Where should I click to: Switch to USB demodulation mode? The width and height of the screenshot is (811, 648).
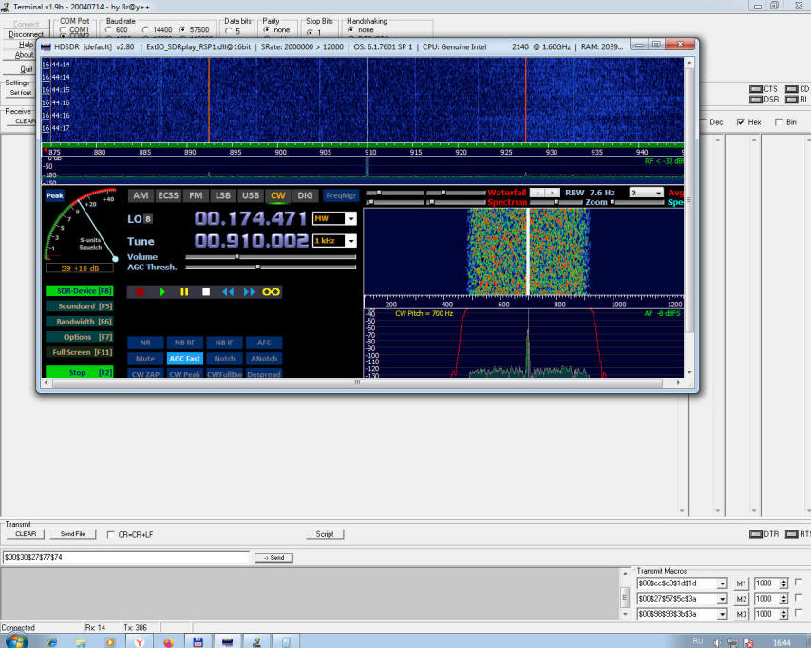click(250, 195)
